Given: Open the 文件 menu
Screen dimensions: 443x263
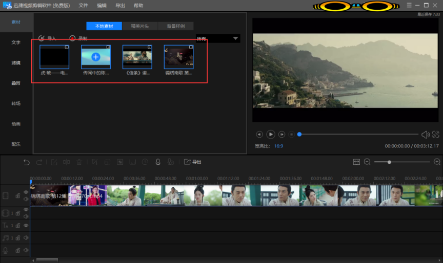Looking at the screenshot, I should pos(84,5).
